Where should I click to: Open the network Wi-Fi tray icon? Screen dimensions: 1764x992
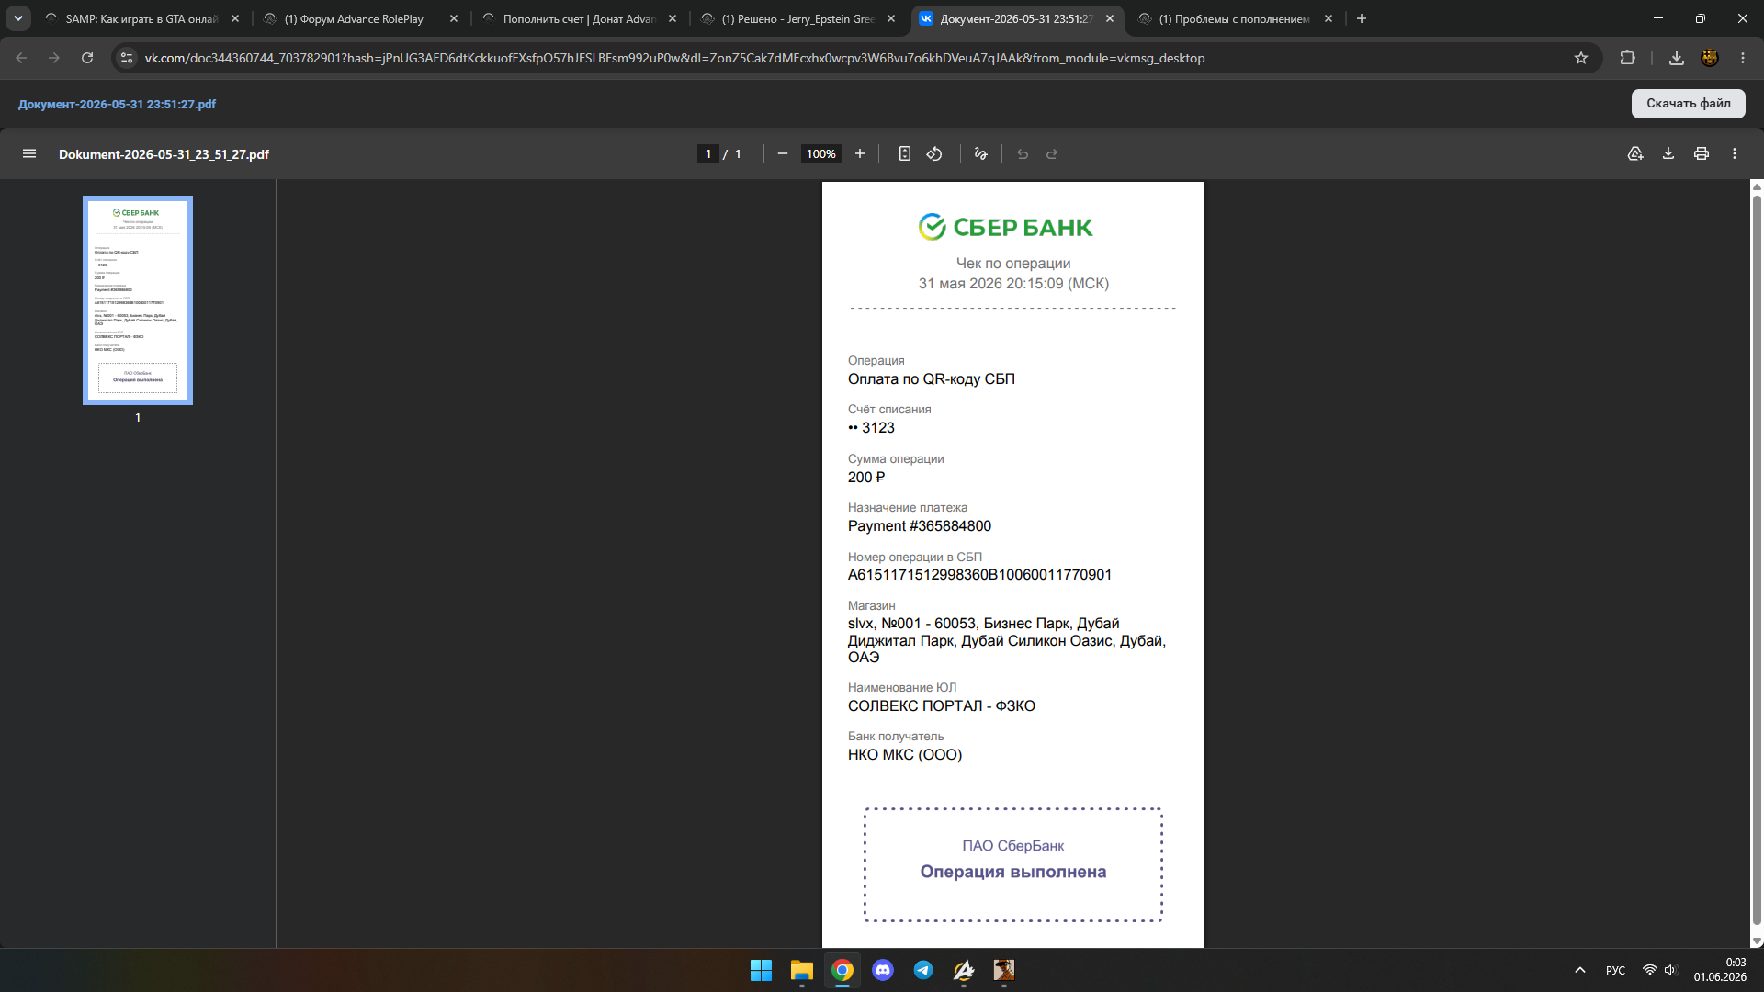[x=1650, y=970]
